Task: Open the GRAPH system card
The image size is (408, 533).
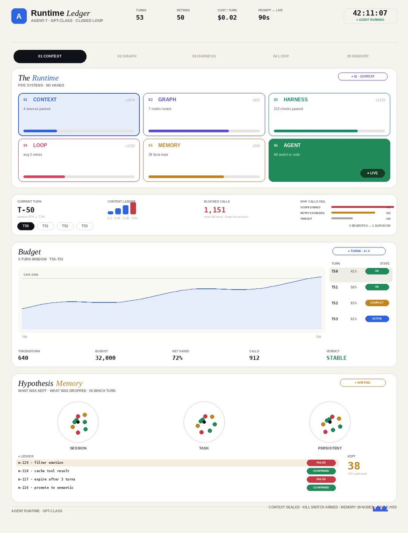Action: point(204,114)
